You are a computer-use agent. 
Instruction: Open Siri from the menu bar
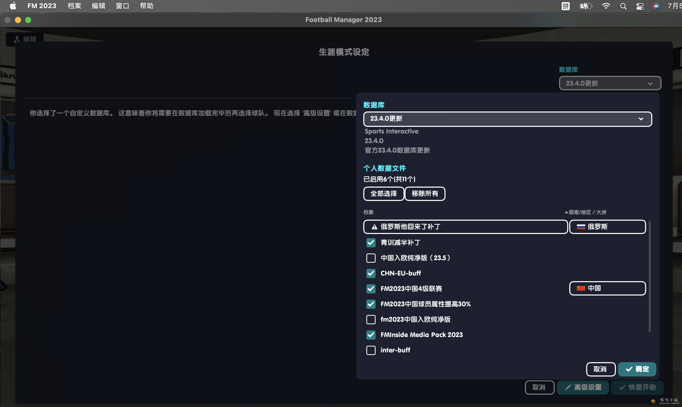[656, 6]
